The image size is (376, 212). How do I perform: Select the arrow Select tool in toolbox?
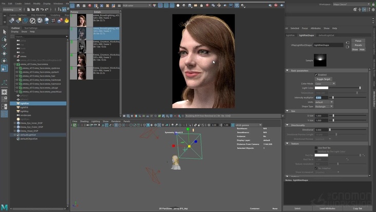coord(4,32)
